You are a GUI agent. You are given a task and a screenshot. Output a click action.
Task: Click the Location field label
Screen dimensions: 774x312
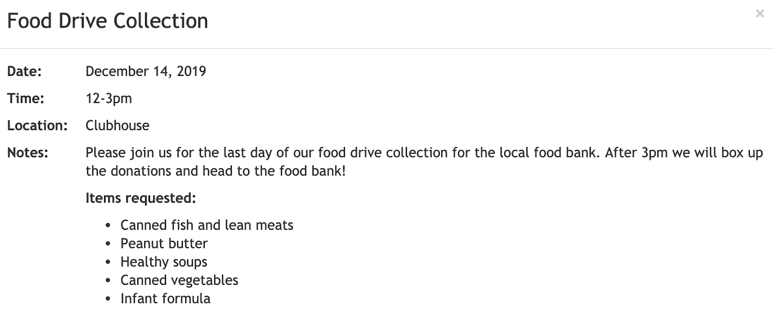pyautogui.click(x=37, y=126)
